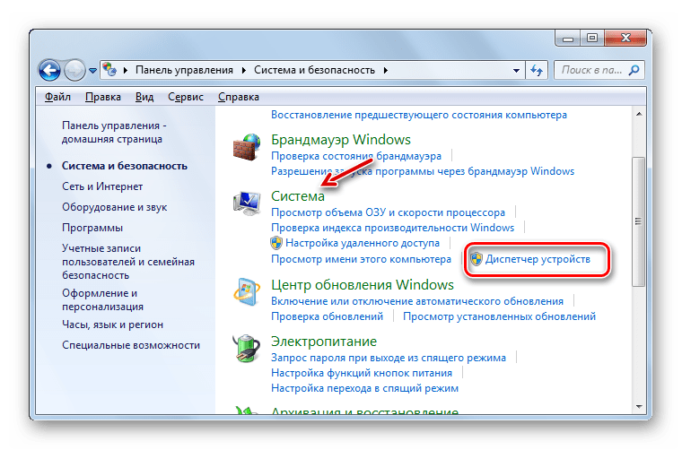Image resolution: width=682 pixels, height=450 pixels.
Task: Open the recent pages dropdown arrow
Action: tap(92, 70)
